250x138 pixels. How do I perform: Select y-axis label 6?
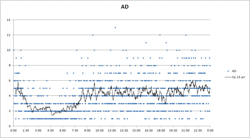point(10,81)
